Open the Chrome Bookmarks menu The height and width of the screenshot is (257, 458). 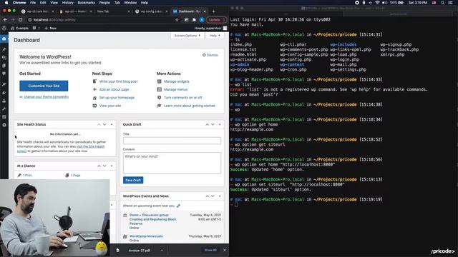86,3
